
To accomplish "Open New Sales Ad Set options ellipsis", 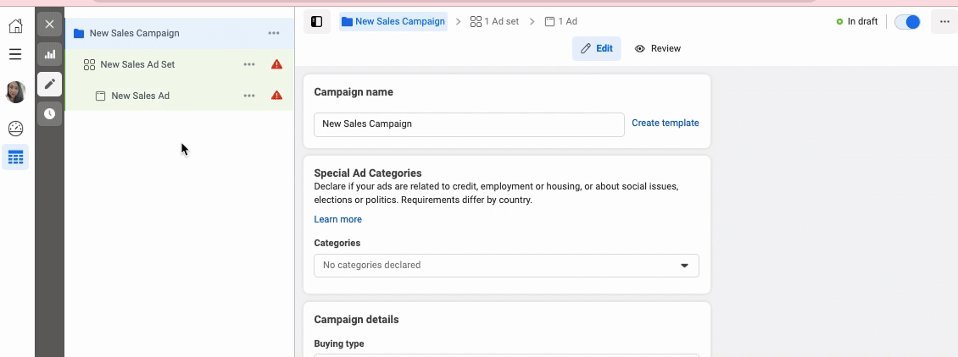I will point(248,64).
